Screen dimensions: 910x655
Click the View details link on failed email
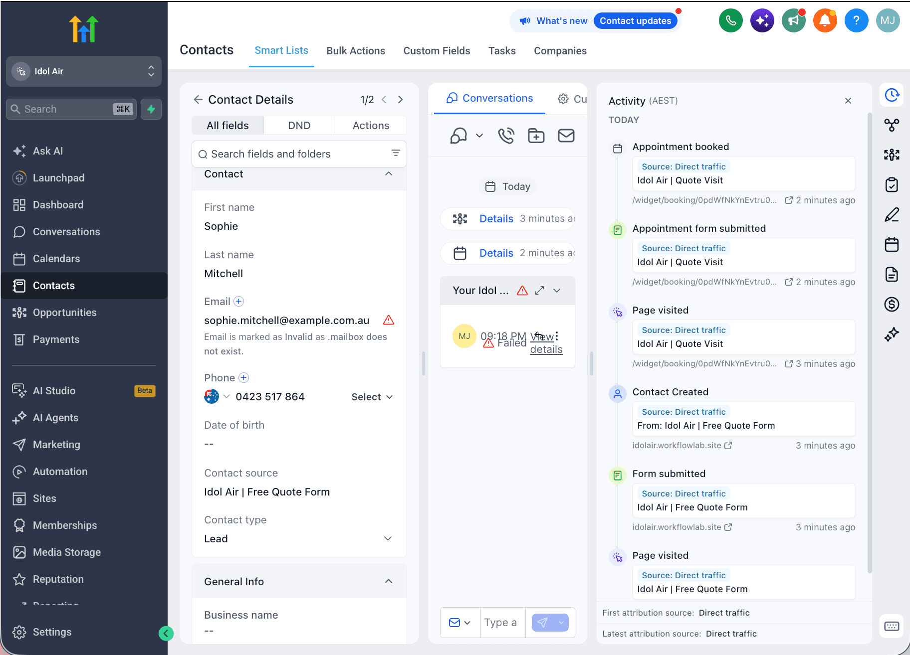click(x=546, y=343)
